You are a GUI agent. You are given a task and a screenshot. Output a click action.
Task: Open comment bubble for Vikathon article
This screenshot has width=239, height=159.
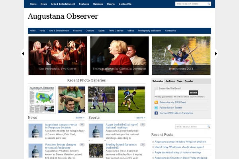click(82, 145)
